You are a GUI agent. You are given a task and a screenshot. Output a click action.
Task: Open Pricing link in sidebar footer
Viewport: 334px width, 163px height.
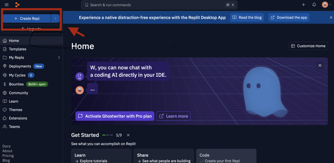click(x=8, y=156)
